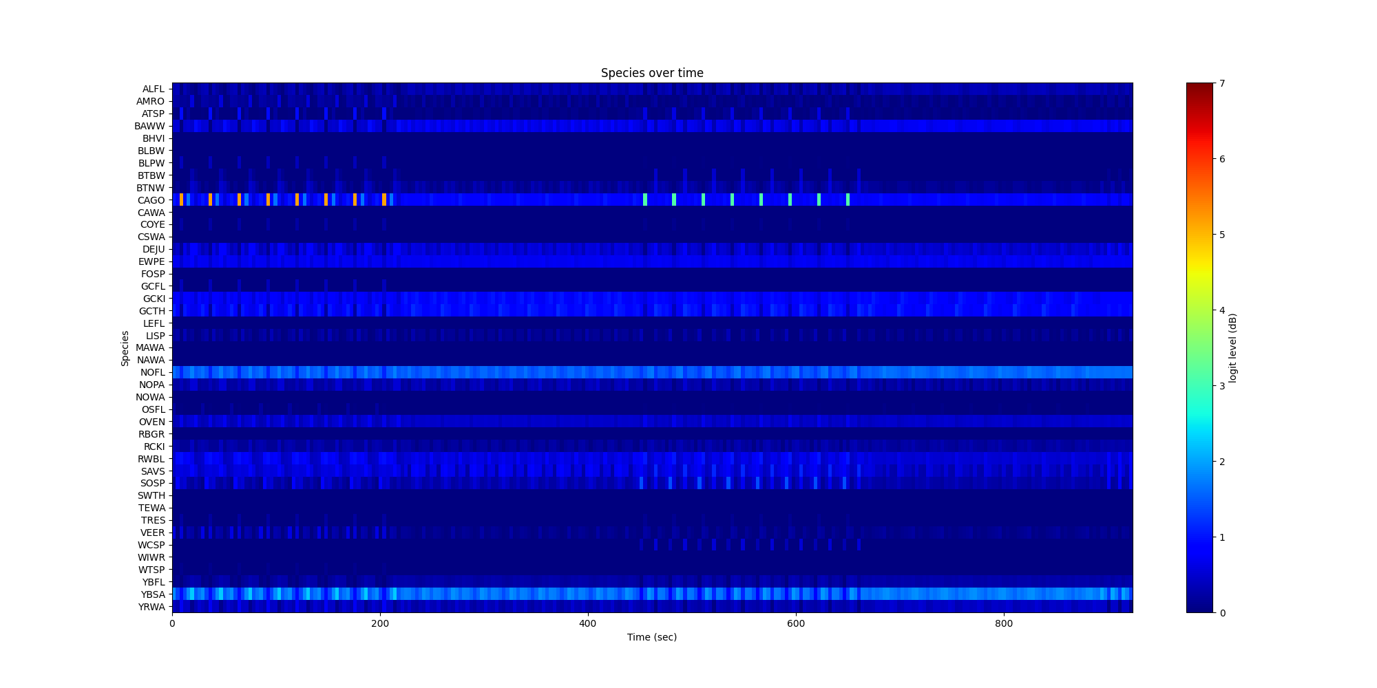
Task: Click the "Time (sec)" x-axis label
Action: coord(651,637)
